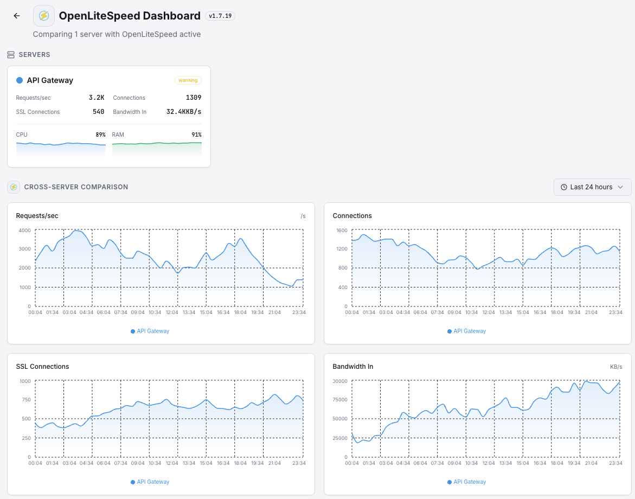Click the chevron arrow in the time range selector

[621, 187]
